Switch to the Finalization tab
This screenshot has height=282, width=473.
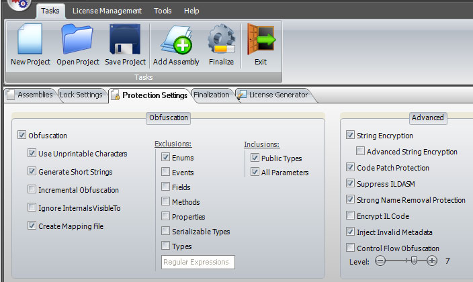[x=212, y=95]
